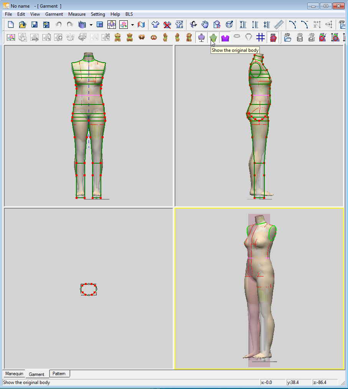Image resolution: width=348 pixels, height=389 pixels.
Task: Expand the dropdown arrow next to the flower icon
Action: [x=132, y=25]
